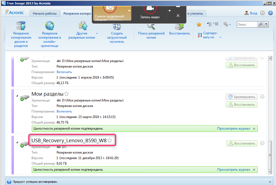Click the yellow star favorites icon
Viewport: 276px width, 185px height.
click(x=199, y=25)
